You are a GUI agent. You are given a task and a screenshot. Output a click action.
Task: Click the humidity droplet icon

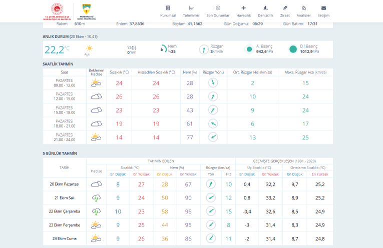(x=163, y=49)
